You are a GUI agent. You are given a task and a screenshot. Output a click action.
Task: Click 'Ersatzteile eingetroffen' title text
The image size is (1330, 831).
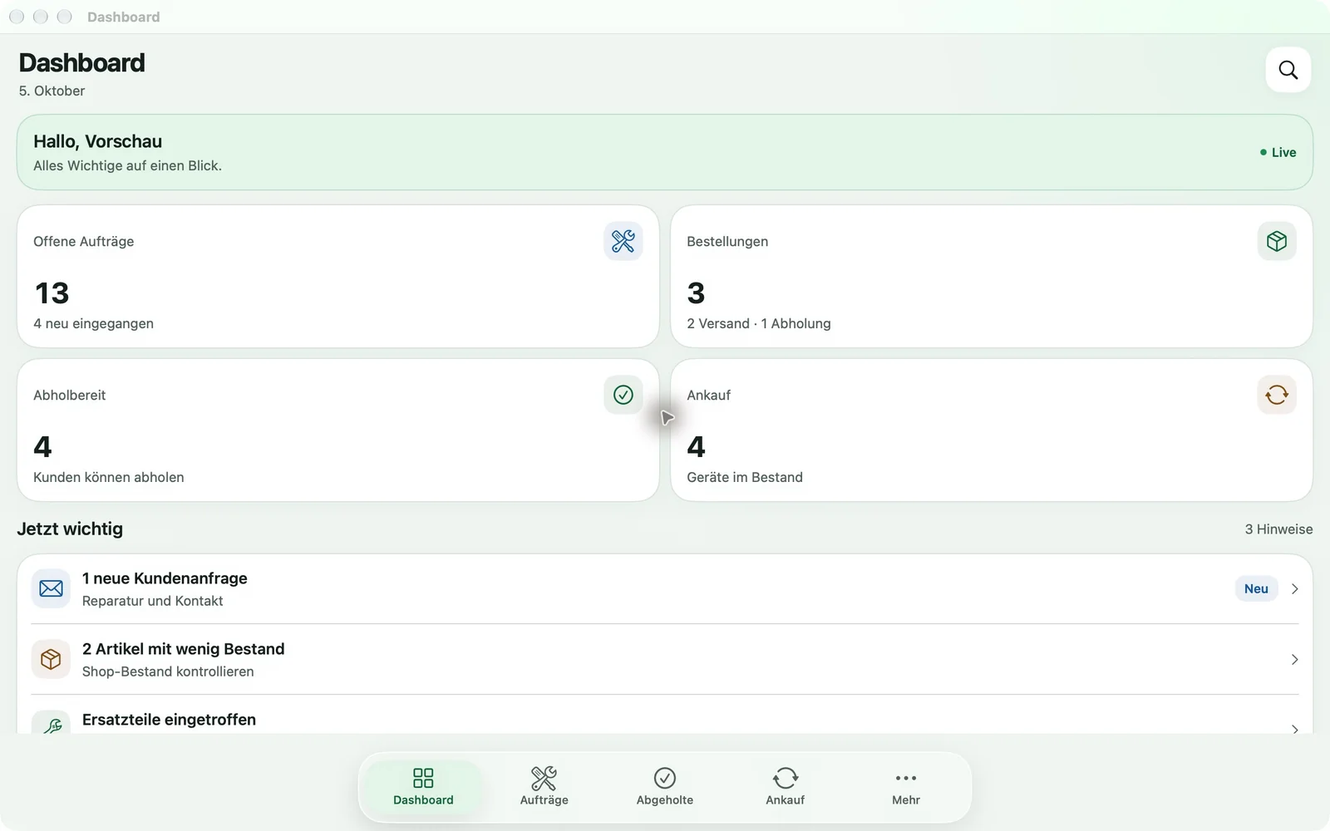tap(169, 720)
